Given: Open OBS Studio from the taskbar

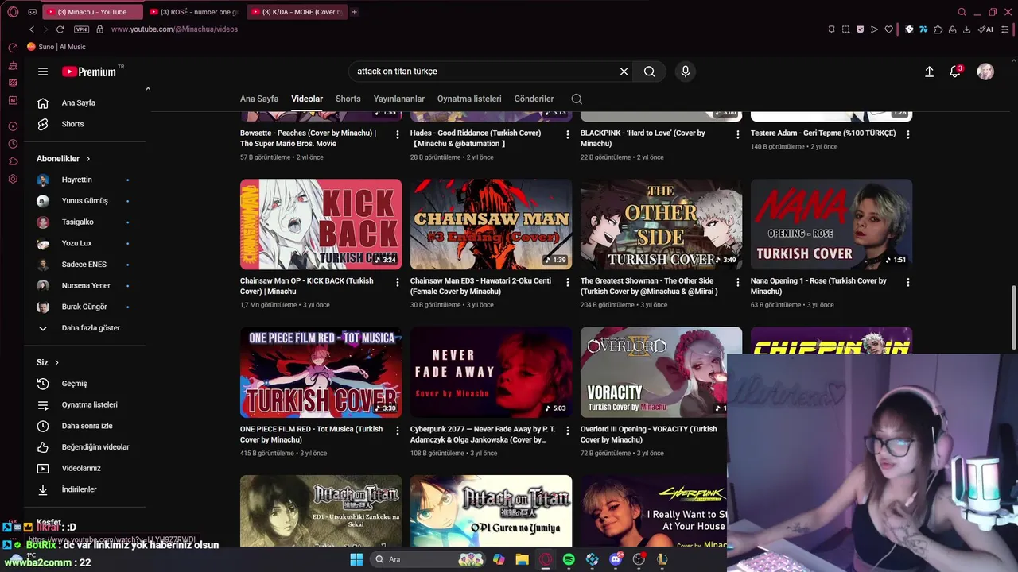Looking at the screenshot, I should (639, 559).
